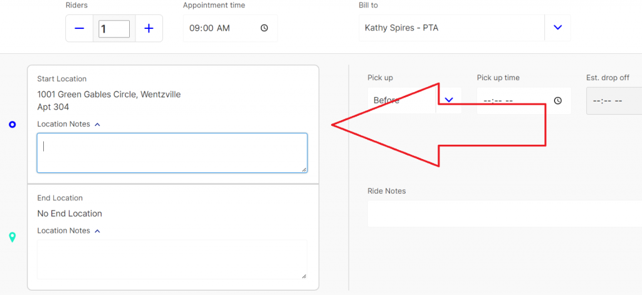Viewport: 642px width, 295px height.
Task: Click the clock icon in Pick up time
Action: point(558,100)
